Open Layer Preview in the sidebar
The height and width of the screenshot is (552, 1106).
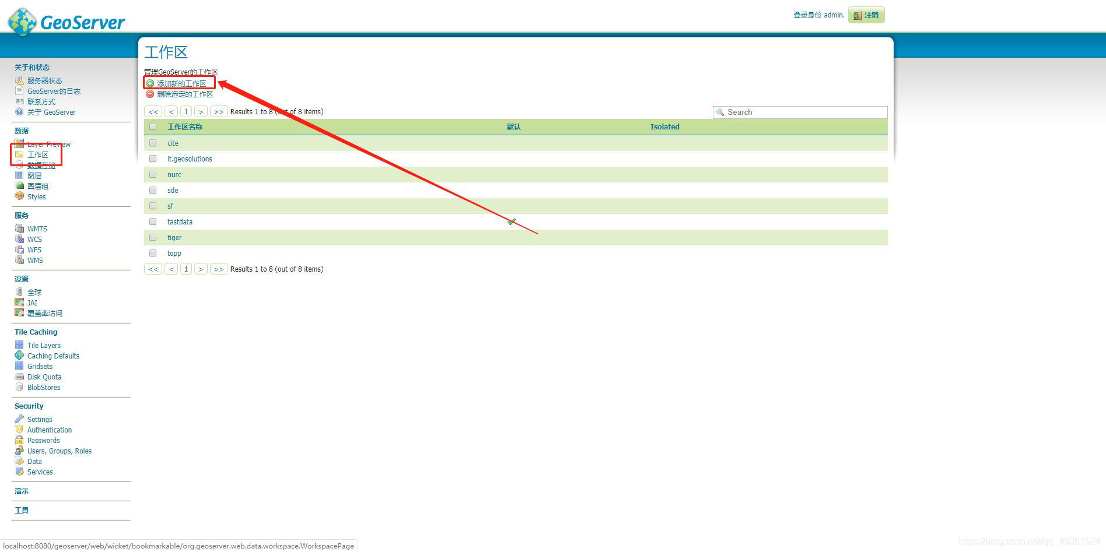tap(49, 144)
